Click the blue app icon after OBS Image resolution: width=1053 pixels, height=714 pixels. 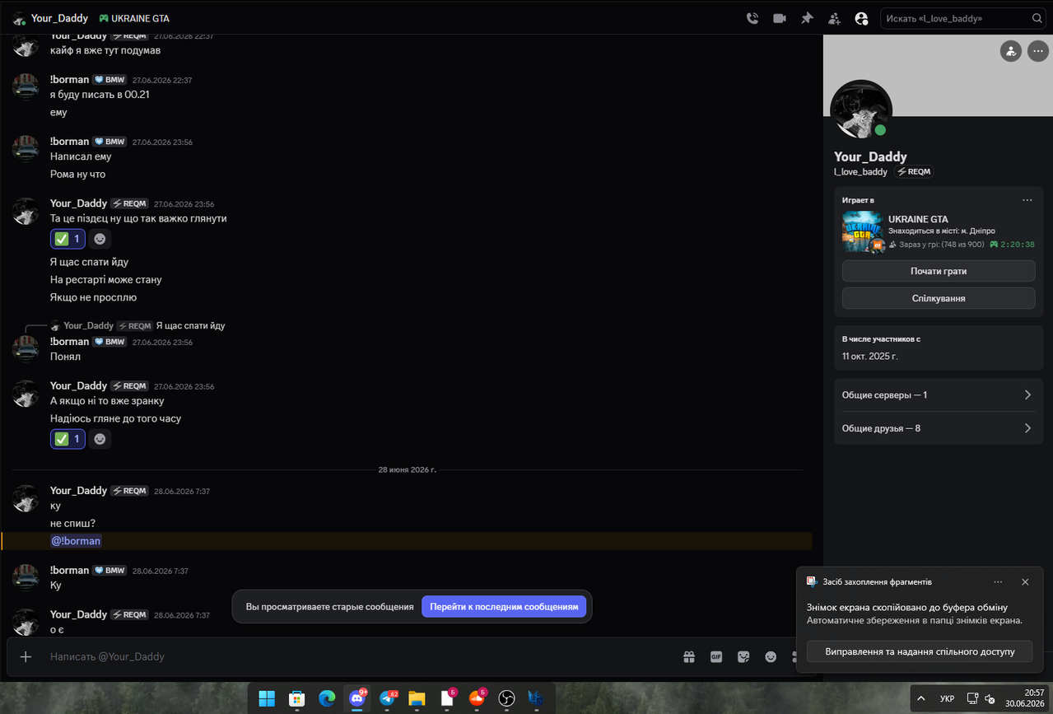536,698
